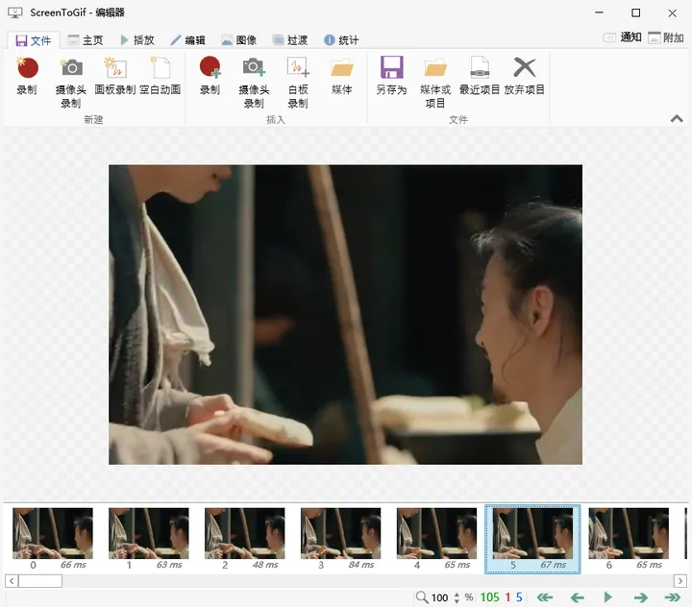
Task: Open the 过渡 ribbon tab
Action: 290,40
